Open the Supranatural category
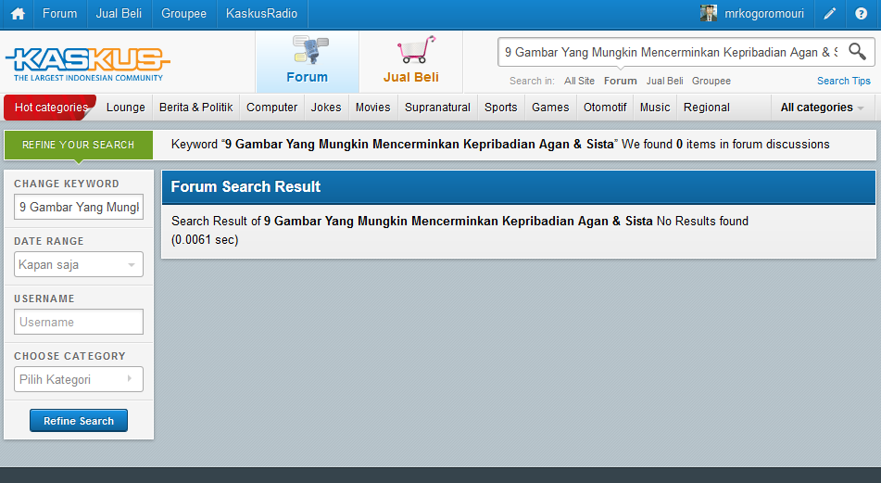 [437, 108]
